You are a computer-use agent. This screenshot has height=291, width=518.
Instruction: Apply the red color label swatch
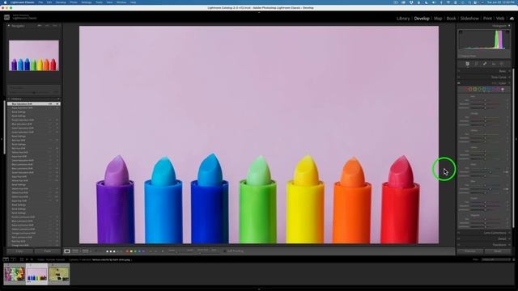pos(127,251)
